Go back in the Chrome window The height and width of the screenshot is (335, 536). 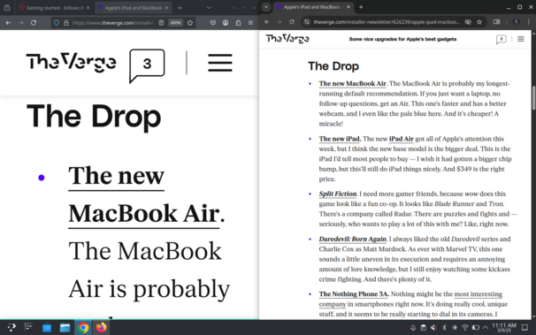point(266,22)
